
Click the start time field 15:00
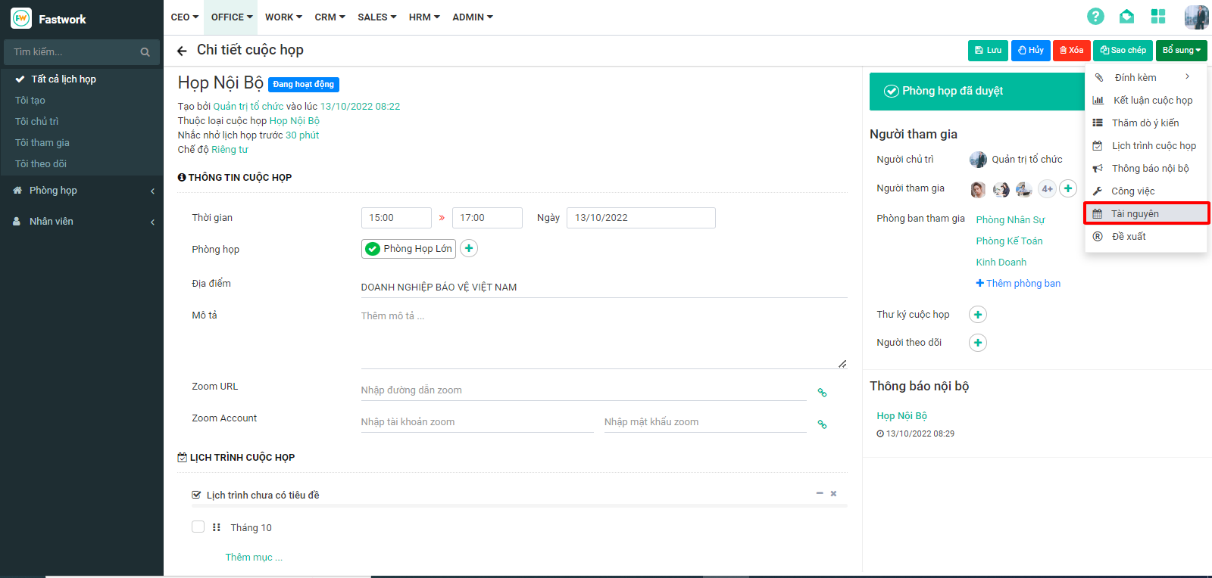coord(395,218)
